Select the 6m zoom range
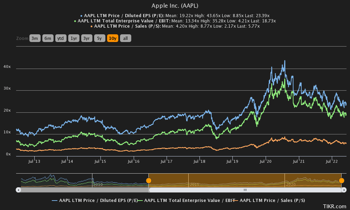 pos(48,38)
